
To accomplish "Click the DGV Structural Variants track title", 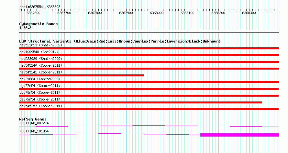I will [120, 41].
